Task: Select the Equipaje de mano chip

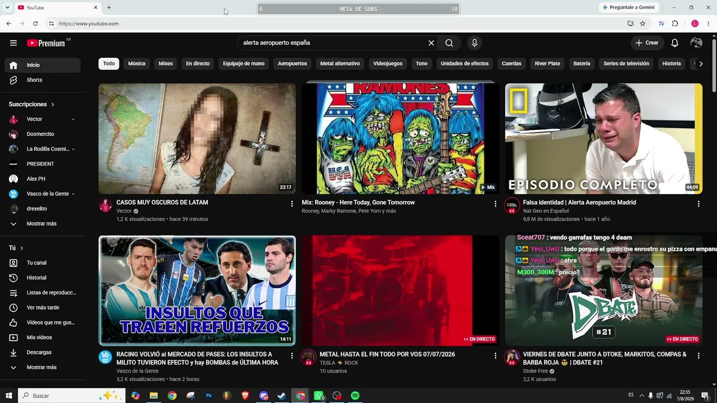Action: (x=244, y=64)
